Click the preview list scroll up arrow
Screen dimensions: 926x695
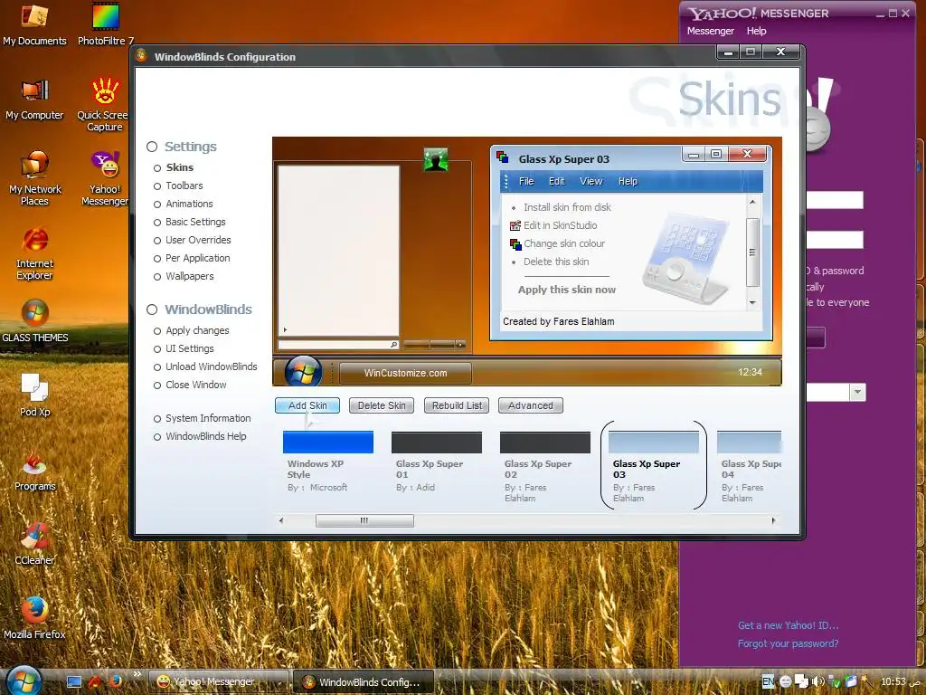(752, 202)
